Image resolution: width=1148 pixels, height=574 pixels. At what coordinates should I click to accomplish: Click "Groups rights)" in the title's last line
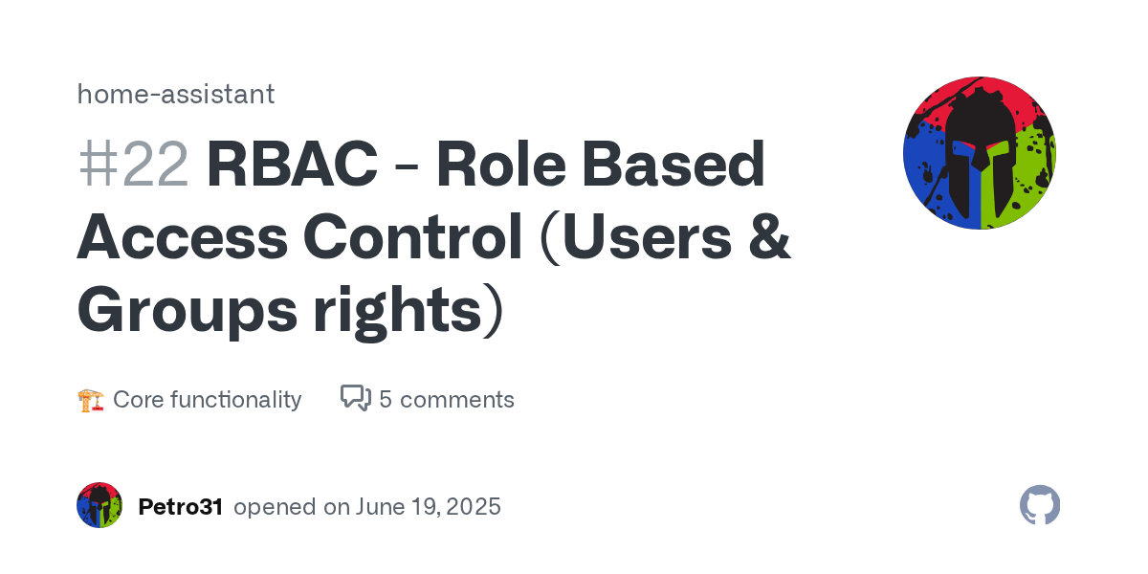coord(289,311)
